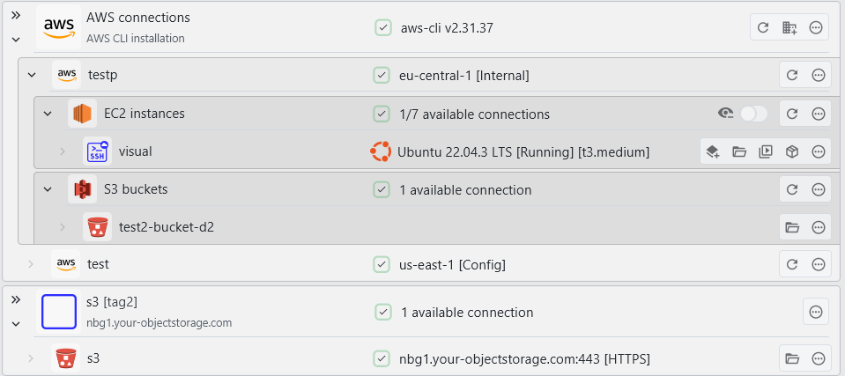
Task: Expand the visual SSH instance row
Action: click(63, 151)
